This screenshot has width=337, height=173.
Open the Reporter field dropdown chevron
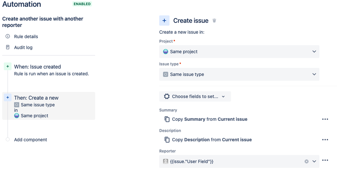point(314,162)
